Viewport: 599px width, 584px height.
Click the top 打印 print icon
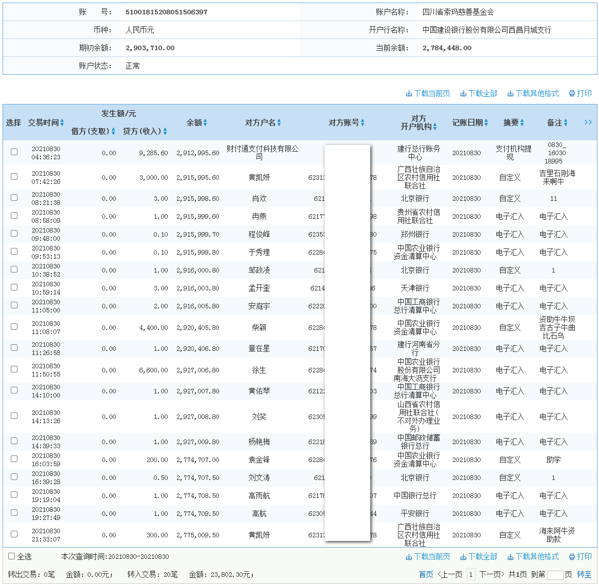(x=580, y=93)
